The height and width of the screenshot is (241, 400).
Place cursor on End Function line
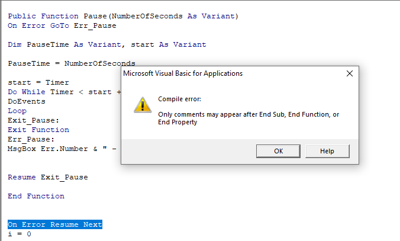36,196
